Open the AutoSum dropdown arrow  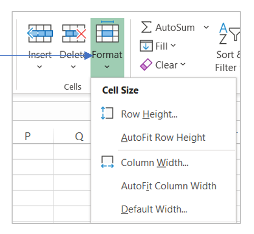pyautogui.click(x=206, y=27)
